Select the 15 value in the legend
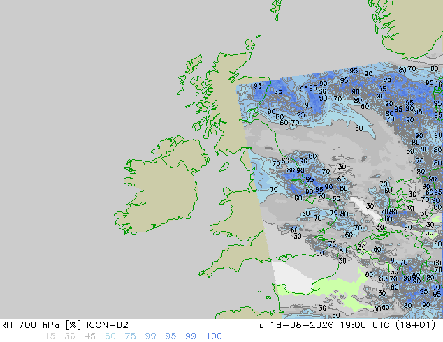 tap(50, 336)
